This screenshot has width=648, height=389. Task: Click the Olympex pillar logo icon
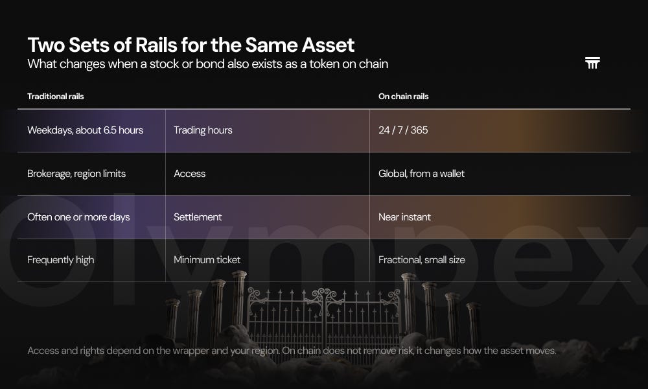(592, 63)
